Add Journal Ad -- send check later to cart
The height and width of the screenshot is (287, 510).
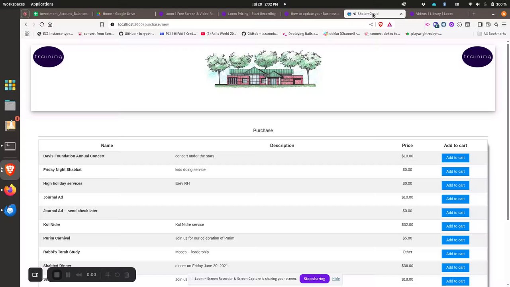coord(455,212)
